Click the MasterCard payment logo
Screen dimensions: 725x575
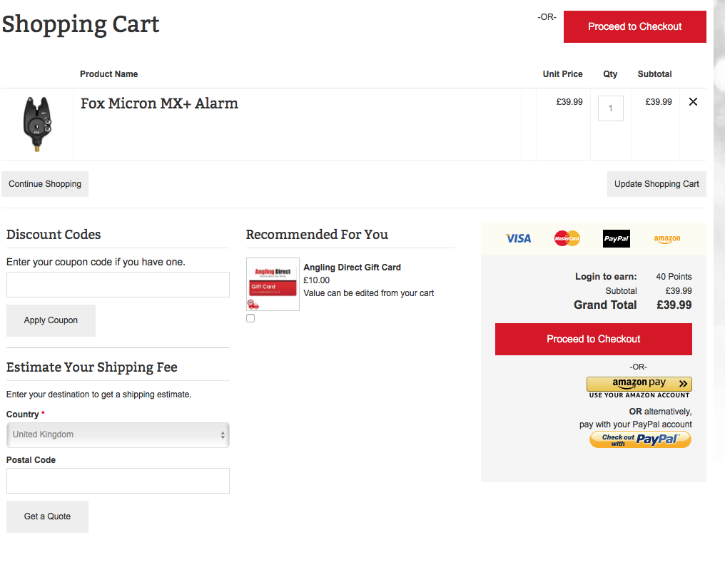(567, 238)
